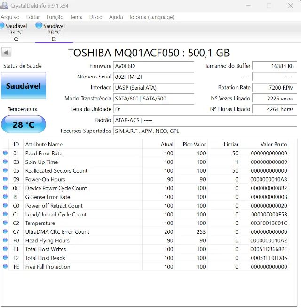Open the Idioma (Language) menu

[152, 17]
